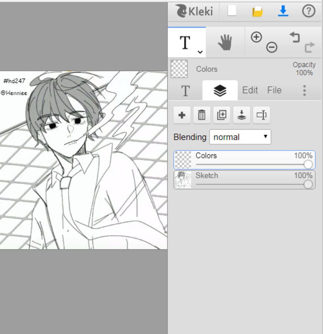Delete the selected layer
Viewport: 323px width, 334px height.
202,115
